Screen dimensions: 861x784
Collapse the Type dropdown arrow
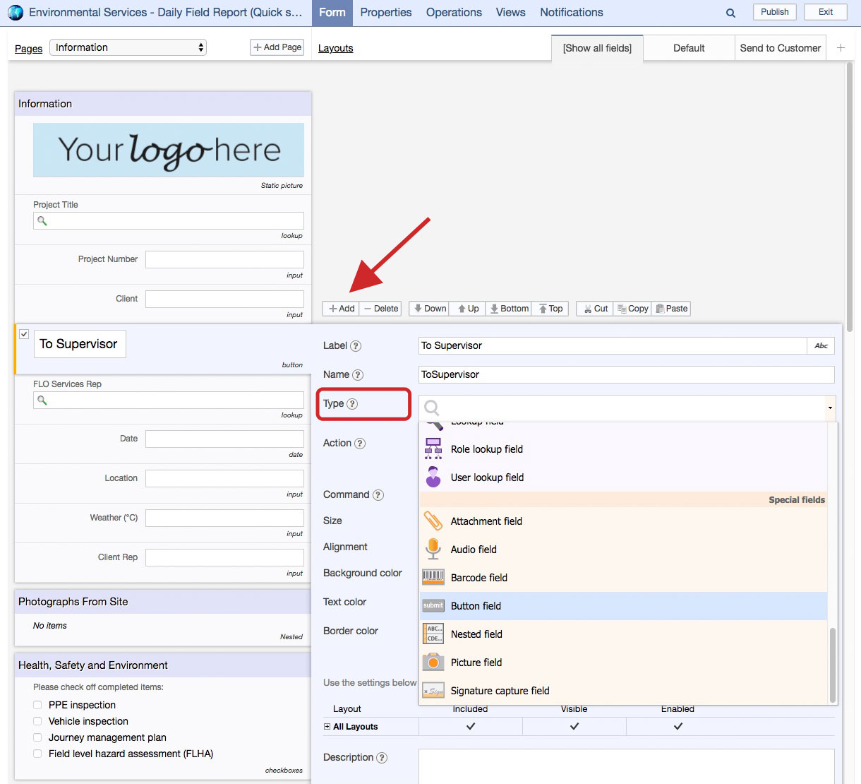[830, 408]
